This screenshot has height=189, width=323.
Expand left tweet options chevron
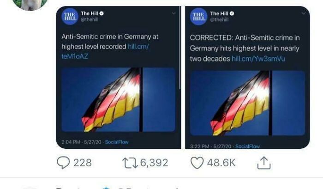pos(173,14)
